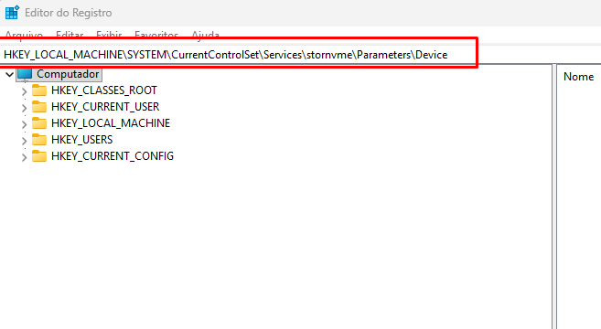Open the Arquivo menu
The height and width of the screenshot is (329, 601).
pos(24,35)
